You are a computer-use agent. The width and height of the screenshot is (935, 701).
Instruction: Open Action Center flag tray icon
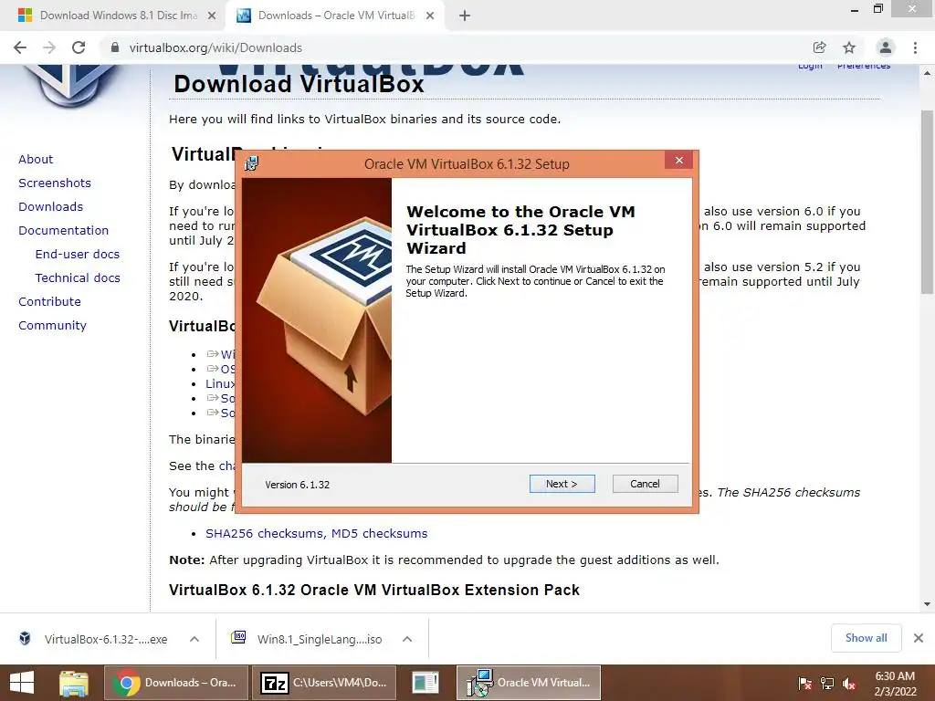[x=804, y=683]
